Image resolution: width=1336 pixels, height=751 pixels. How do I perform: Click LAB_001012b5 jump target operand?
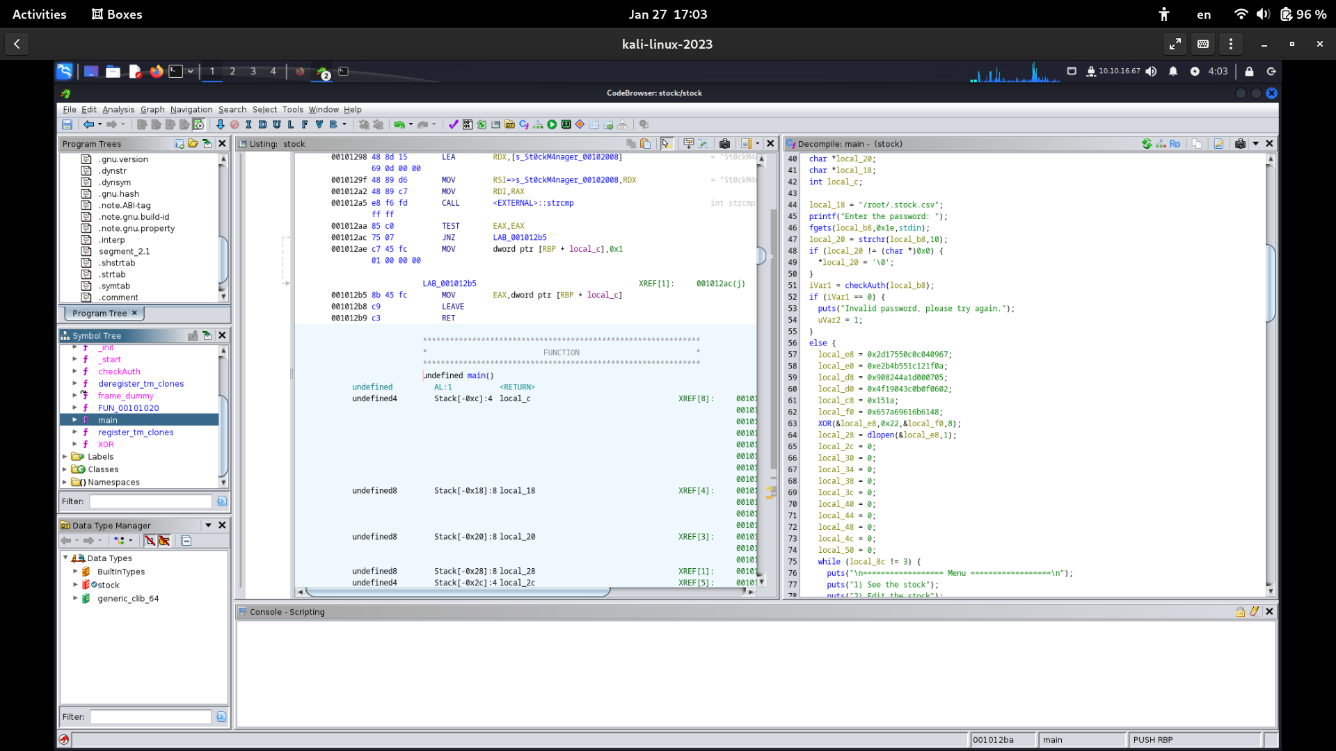coord(520,238)
